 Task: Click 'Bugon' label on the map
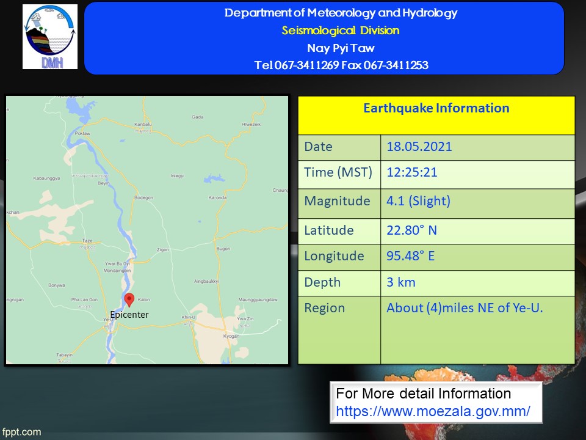click(x=223, y=249)
